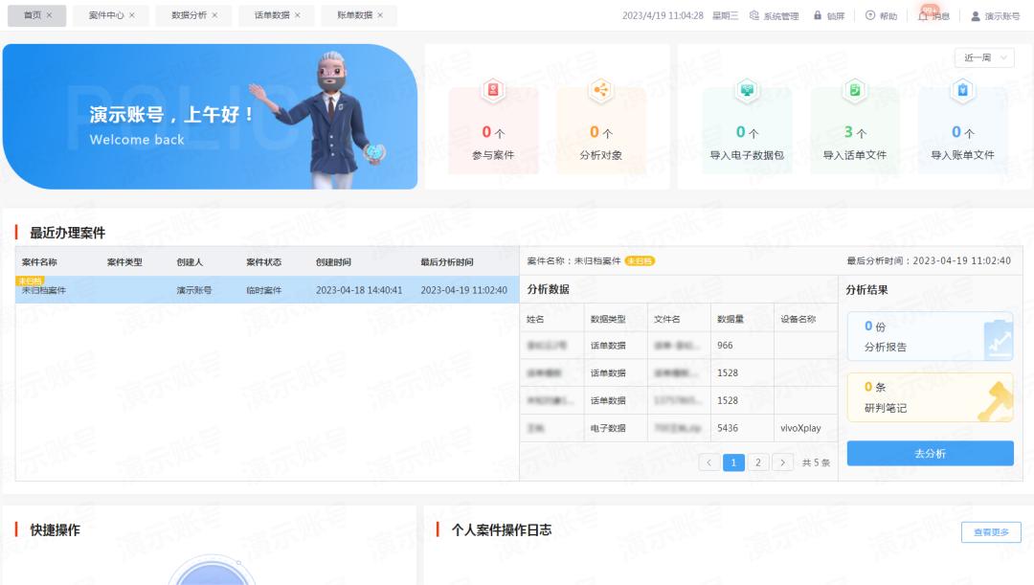
Task: Select page 2 in the pagination control
Action: click(x=757, y=461)
